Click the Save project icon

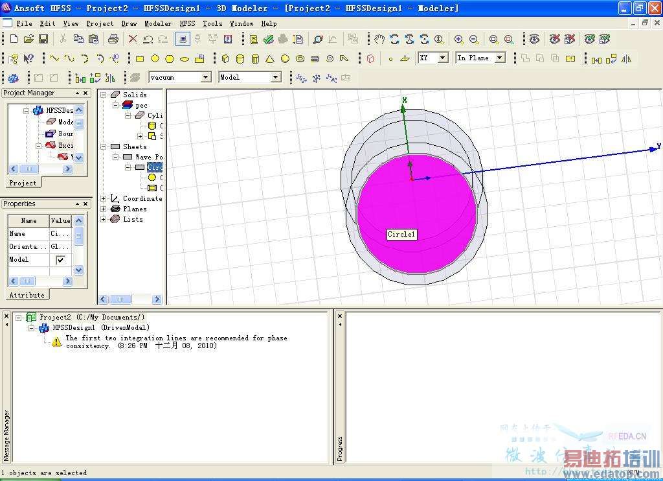click(x=43, y=39)
